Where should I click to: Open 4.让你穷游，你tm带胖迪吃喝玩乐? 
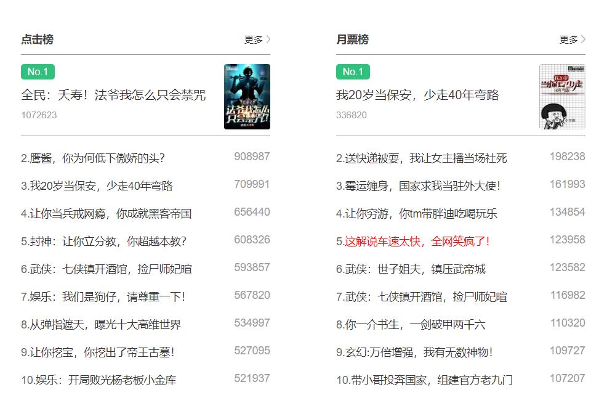[417, 213]
